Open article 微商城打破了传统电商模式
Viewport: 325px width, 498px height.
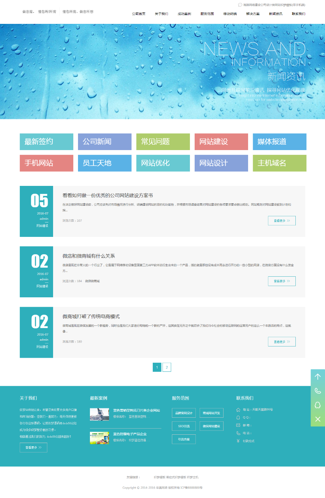(x=91, y=316)
